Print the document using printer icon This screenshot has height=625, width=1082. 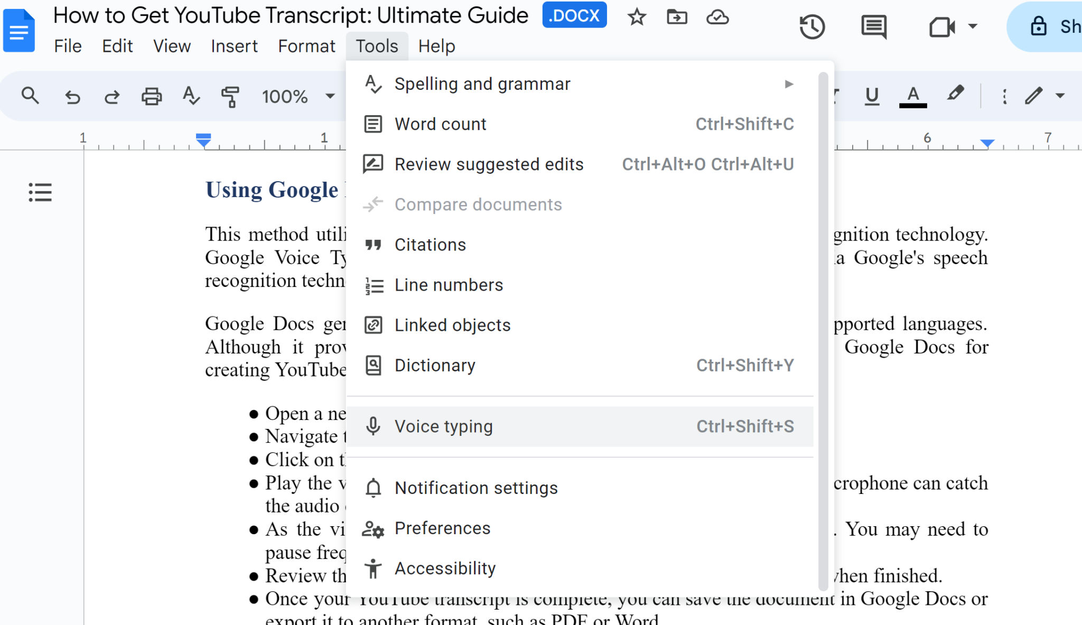pyautogui.click(x=152, y=96)
